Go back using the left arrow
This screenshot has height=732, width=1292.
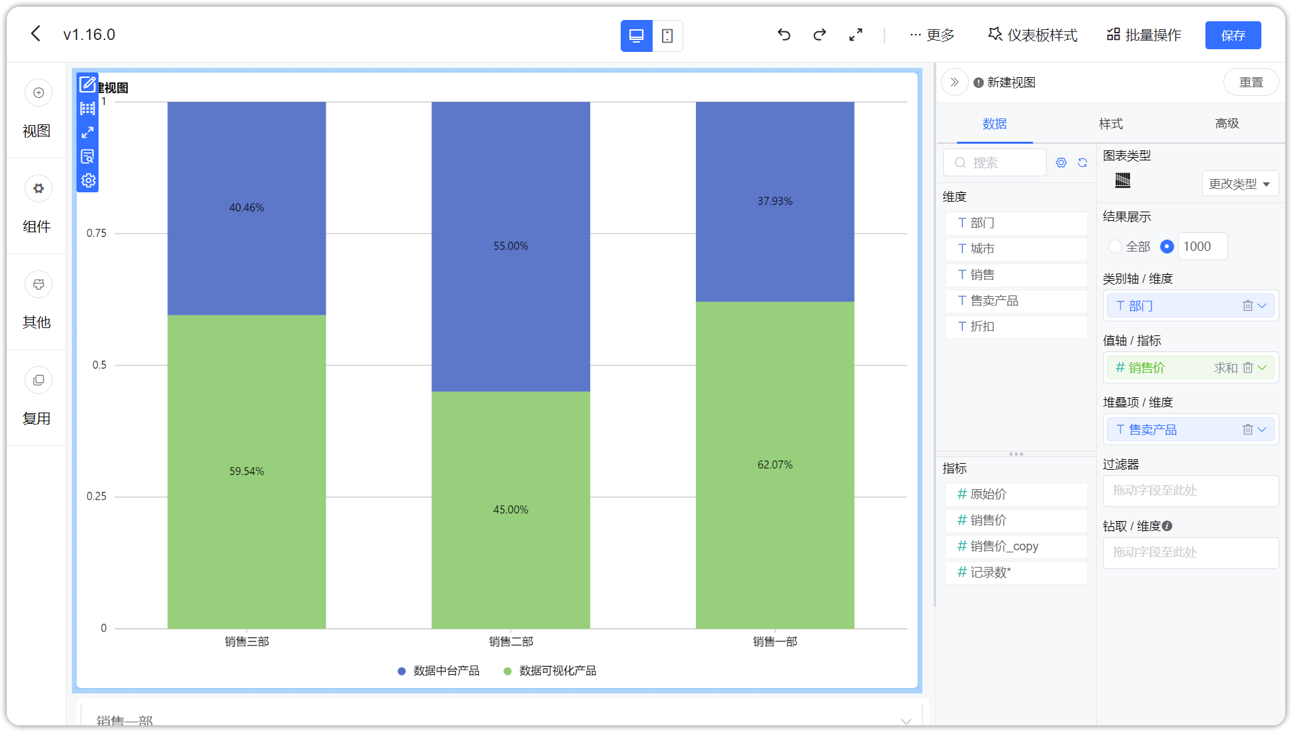point(36,34)
